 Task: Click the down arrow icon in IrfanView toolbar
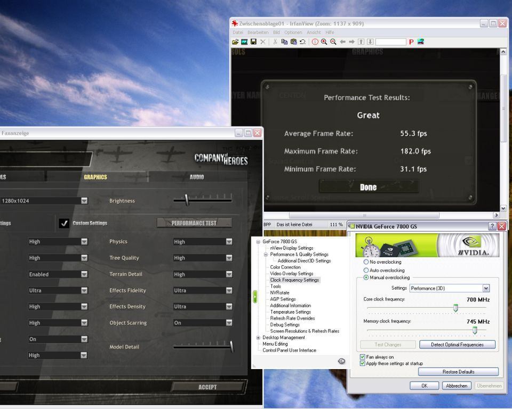click(x=370, y=42)
